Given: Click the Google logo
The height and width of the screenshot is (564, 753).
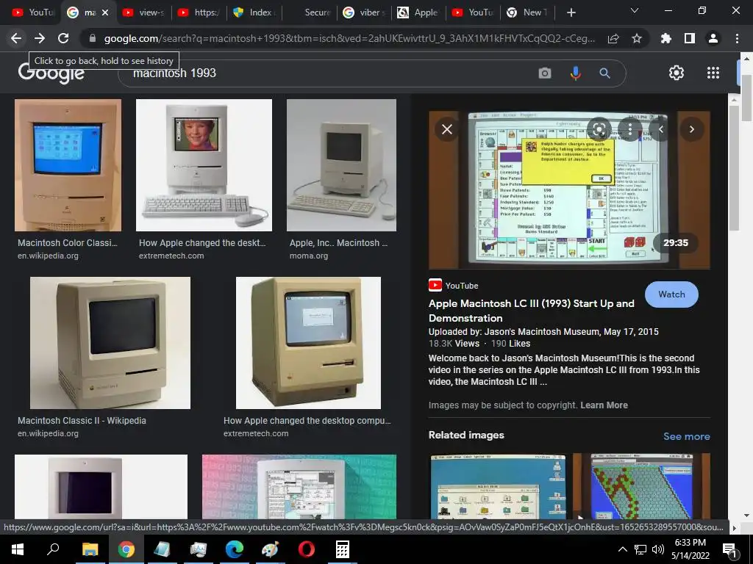Looking at the screenshot, I should [51, 74].
